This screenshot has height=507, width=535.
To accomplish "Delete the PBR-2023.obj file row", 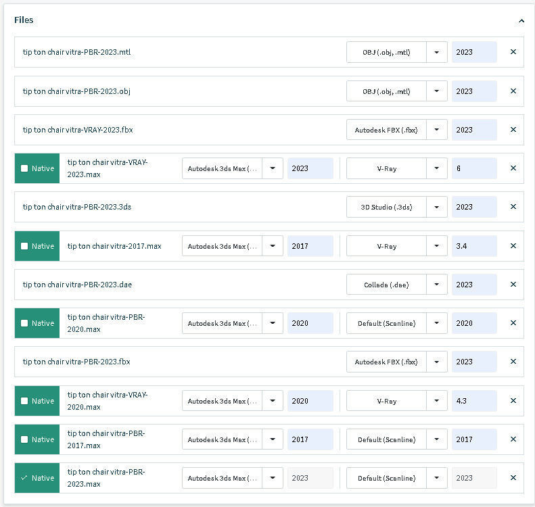I will 513,91.
